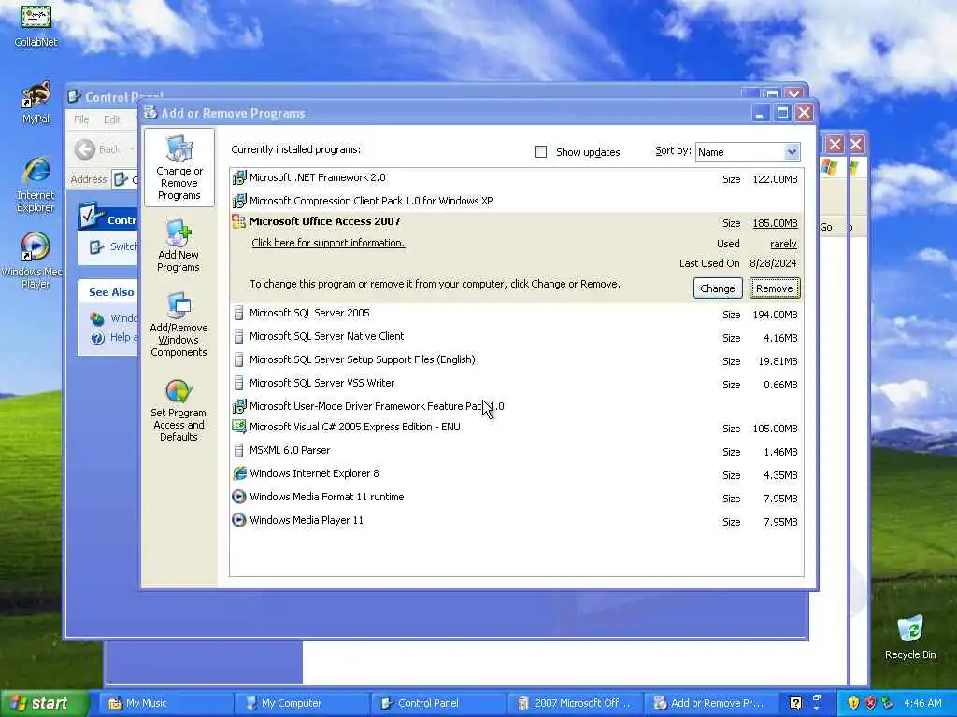The width and height of the screenshot is (957, 717).
Task: Click Microsoft Compression Client Pack icon
Action: [239, 201]
